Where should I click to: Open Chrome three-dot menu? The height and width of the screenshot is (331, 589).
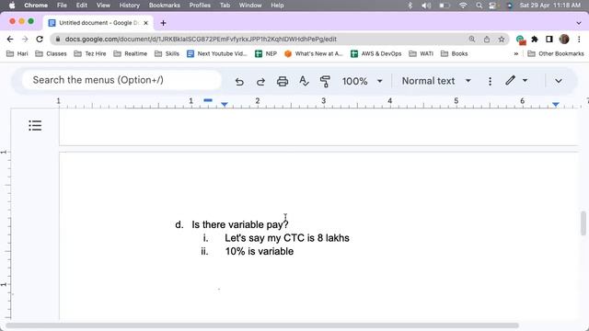[x=579, y=39]
